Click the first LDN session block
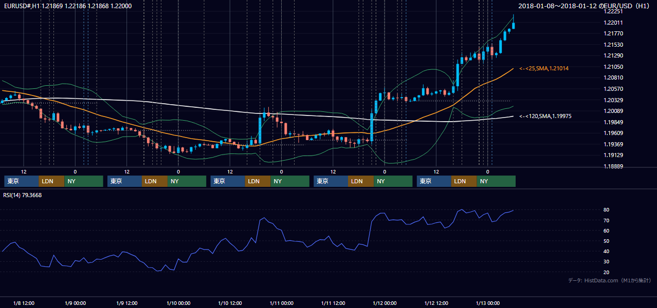657x308 pixels. point(51,181)
